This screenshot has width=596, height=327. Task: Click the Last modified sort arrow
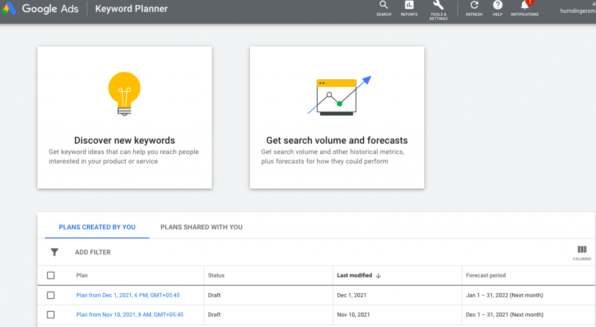pyautogui.click(x=378, y=276)
